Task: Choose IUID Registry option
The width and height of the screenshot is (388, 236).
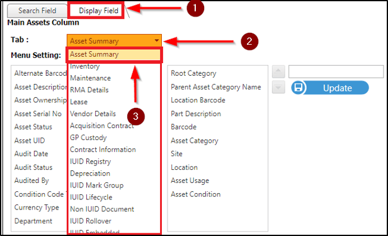Action: tap(90, 162)
